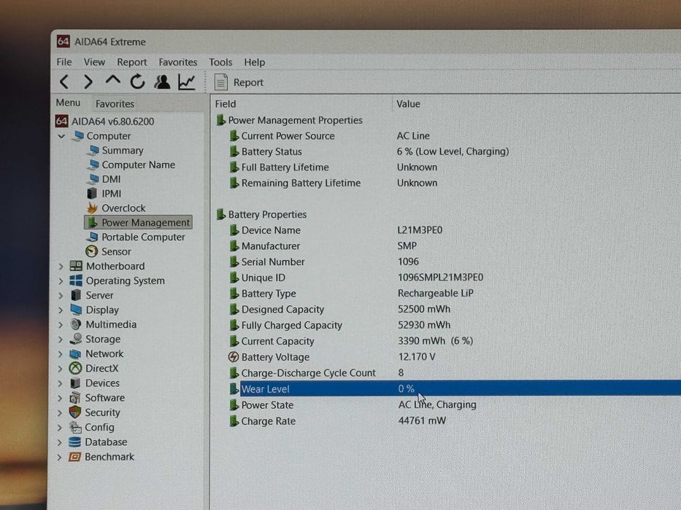Switch to the Favorites tab in sidebar
This screenshot has width=681, height=510.
(x=115, y=104)
